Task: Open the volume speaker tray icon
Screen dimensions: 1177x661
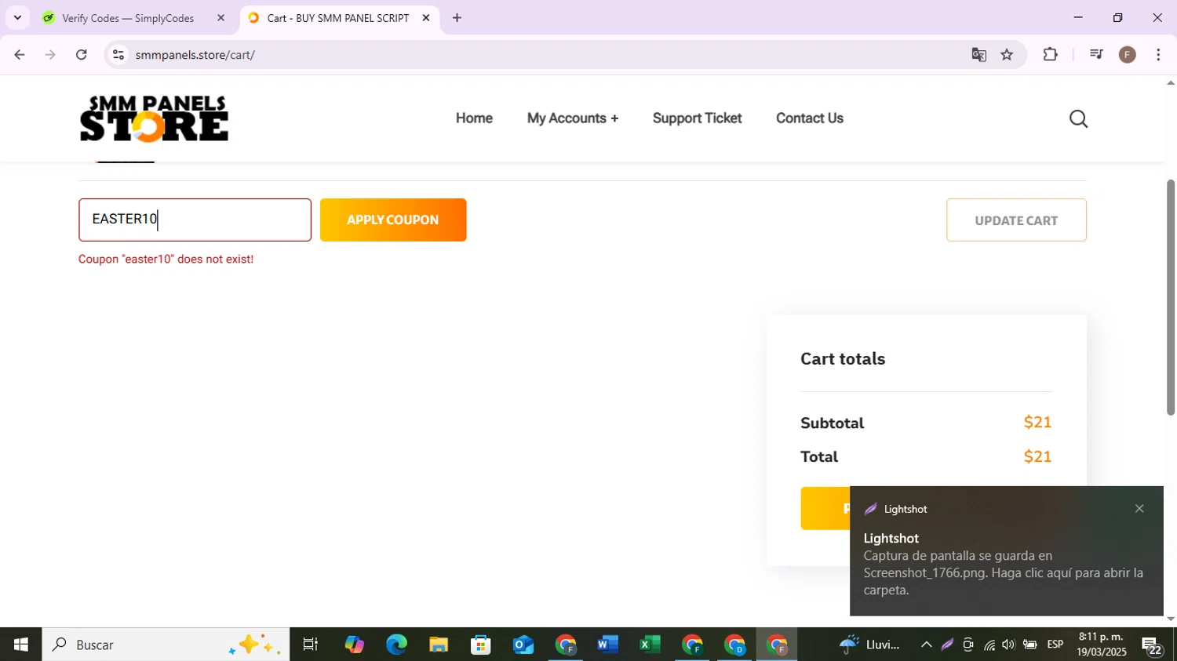Action: click(1009, 645)
